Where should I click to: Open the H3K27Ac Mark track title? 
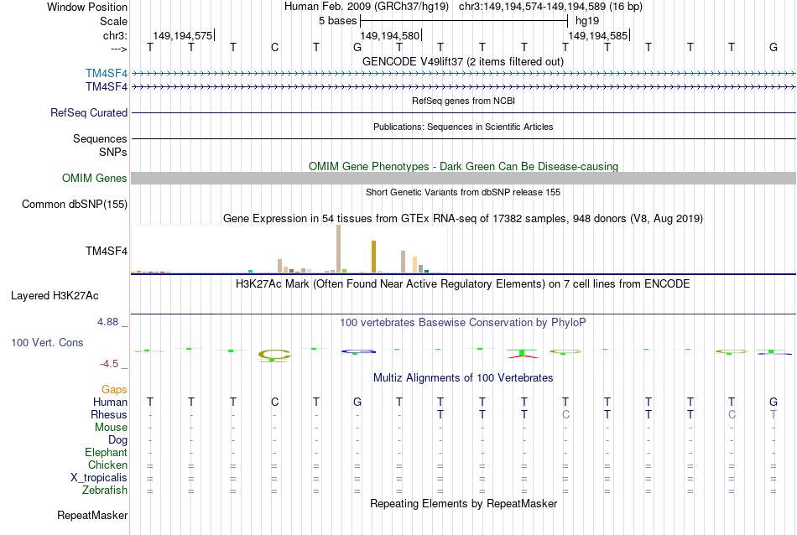click(462, 284)
